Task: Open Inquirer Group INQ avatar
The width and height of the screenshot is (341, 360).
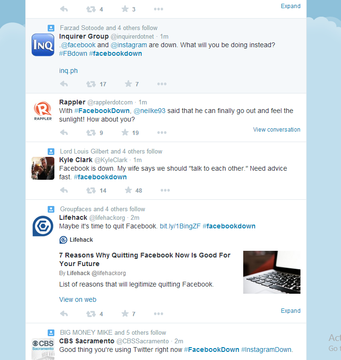Action: [43, 45]
